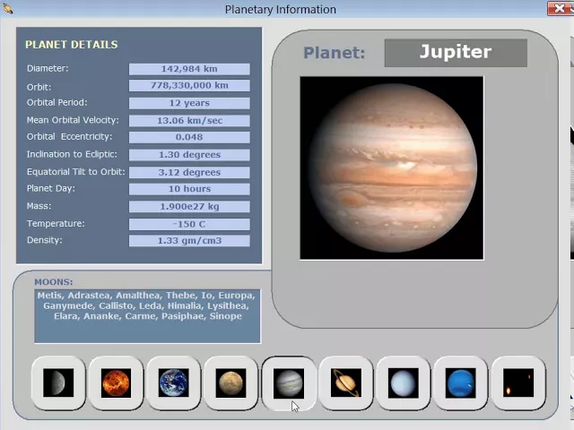The image size is (574, 430).
Task: Click the moons list text box
Action: coord(147,316)
